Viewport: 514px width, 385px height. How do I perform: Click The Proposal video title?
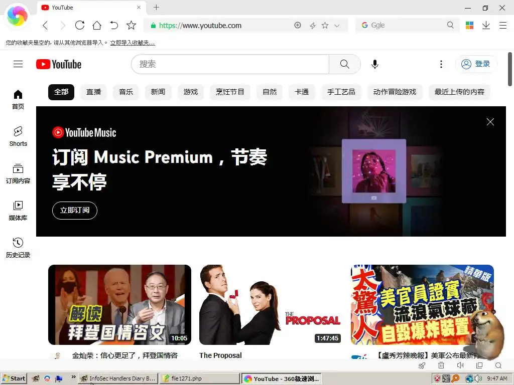[x=221, y=355]
